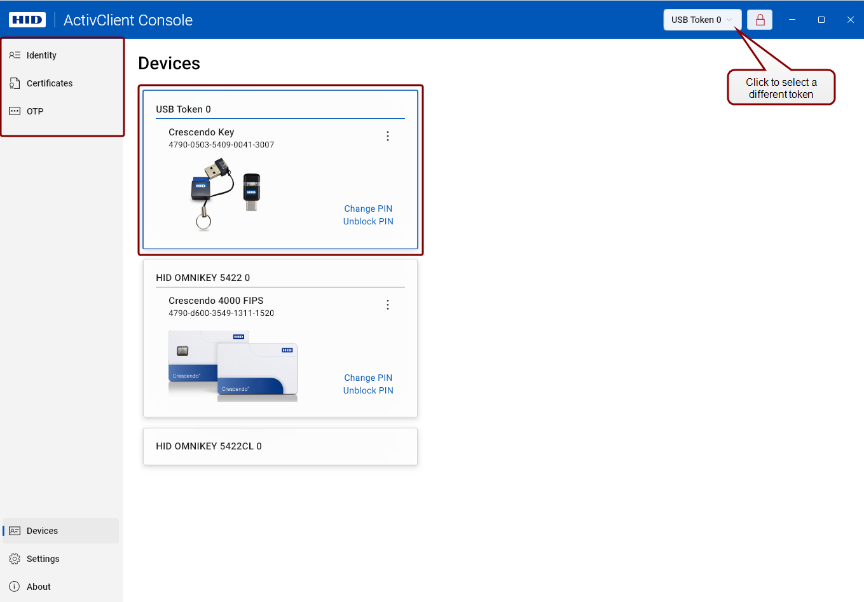Go to the Certificates page
Image resolution: width=864 pixels, height=602 pixels.
tap(50, 83)
